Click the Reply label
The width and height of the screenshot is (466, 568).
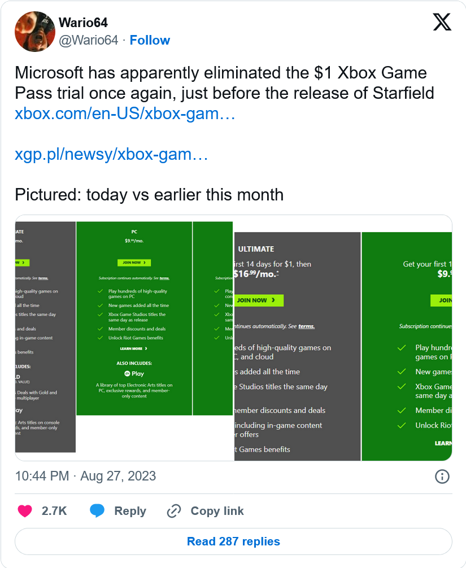pos(130,511)
